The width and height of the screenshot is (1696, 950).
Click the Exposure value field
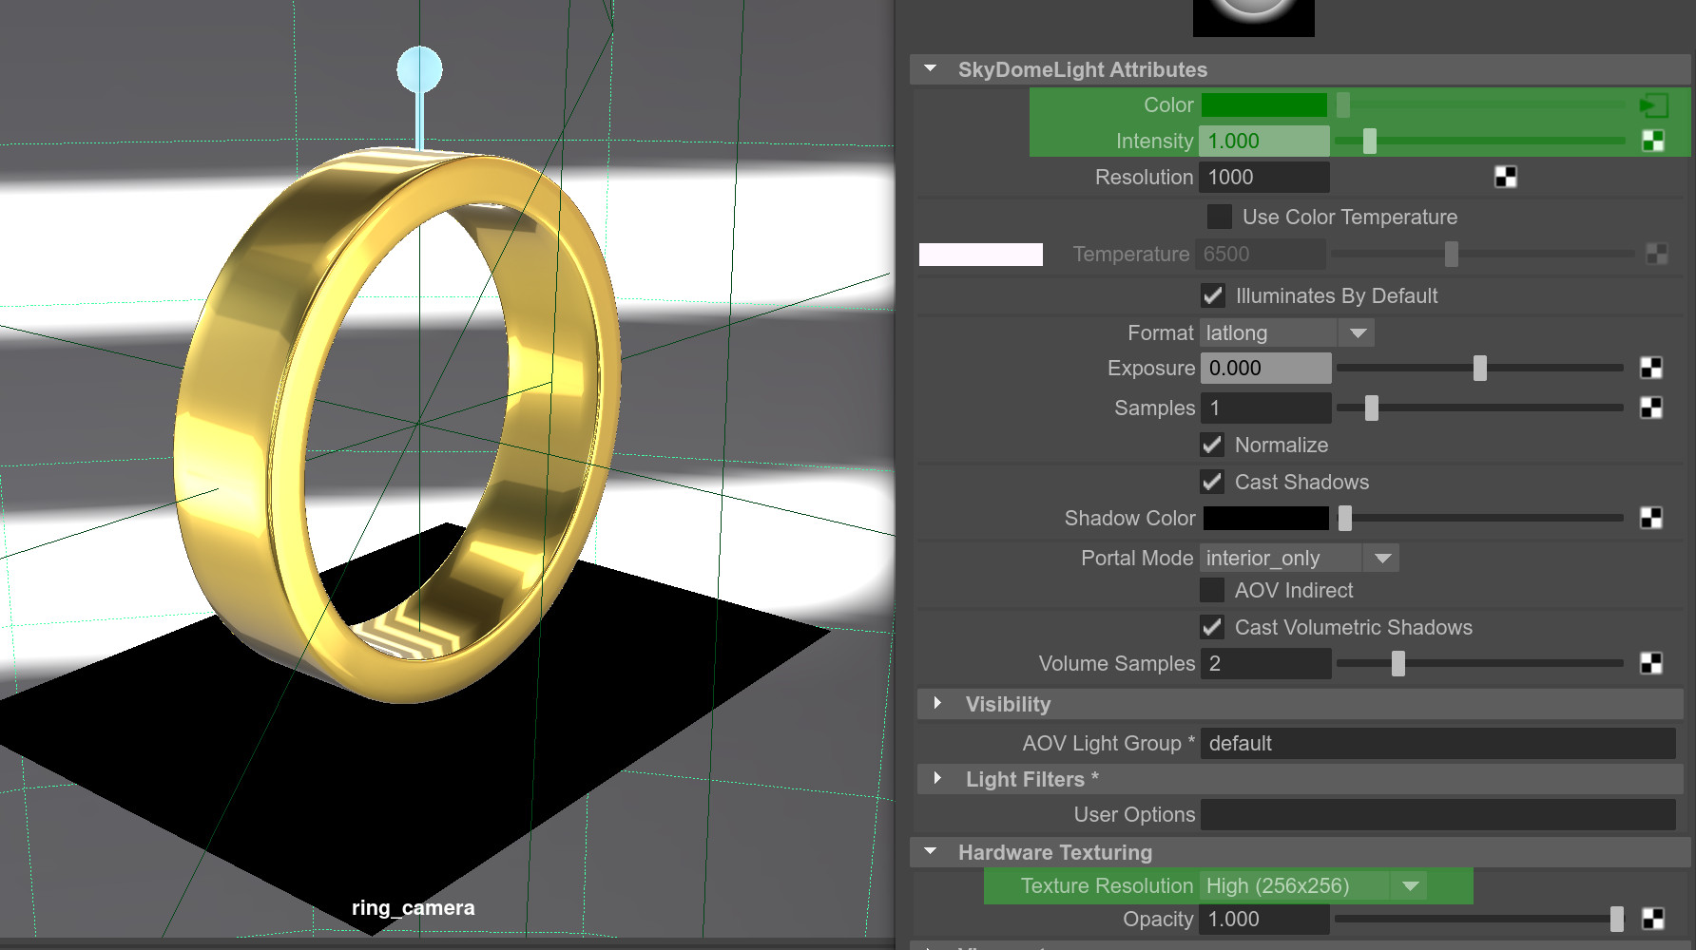tap(1265, 368)
